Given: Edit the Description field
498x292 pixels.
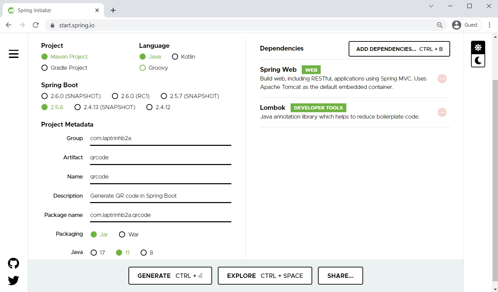Looking at the screenshot, I should tap(160, 196).
